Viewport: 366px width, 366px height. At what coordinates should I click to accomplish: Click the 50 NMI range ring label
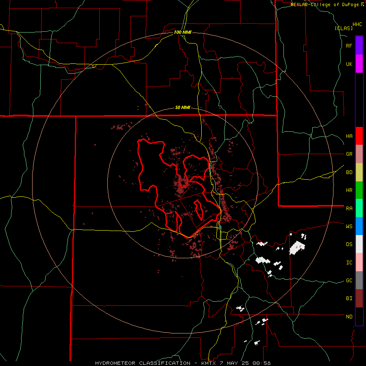pyautogui.click(x=183, y=108)
